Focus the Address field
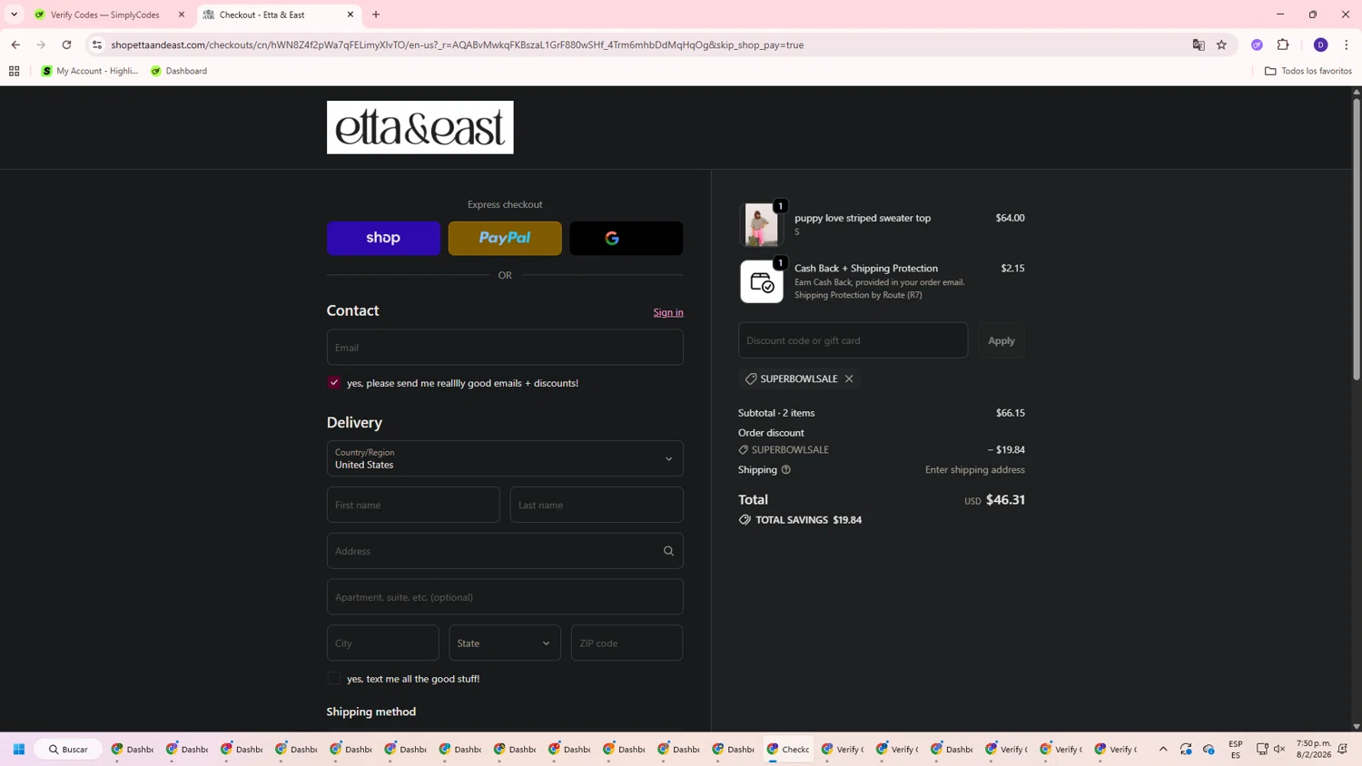 pyautogui.click(x=505, y=551)
